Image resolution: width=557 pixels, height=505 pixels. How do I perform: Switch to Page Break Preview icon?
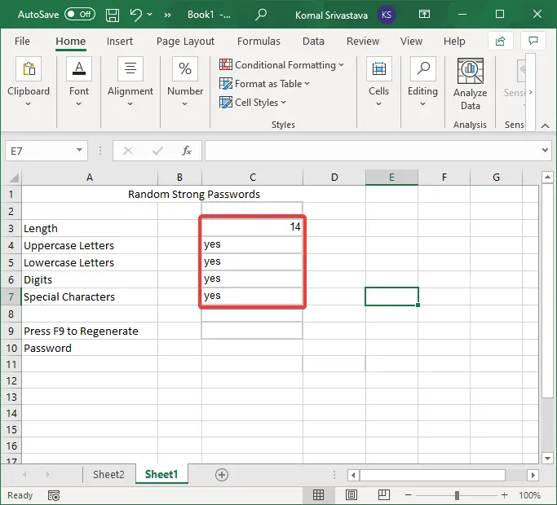[384, 495]
